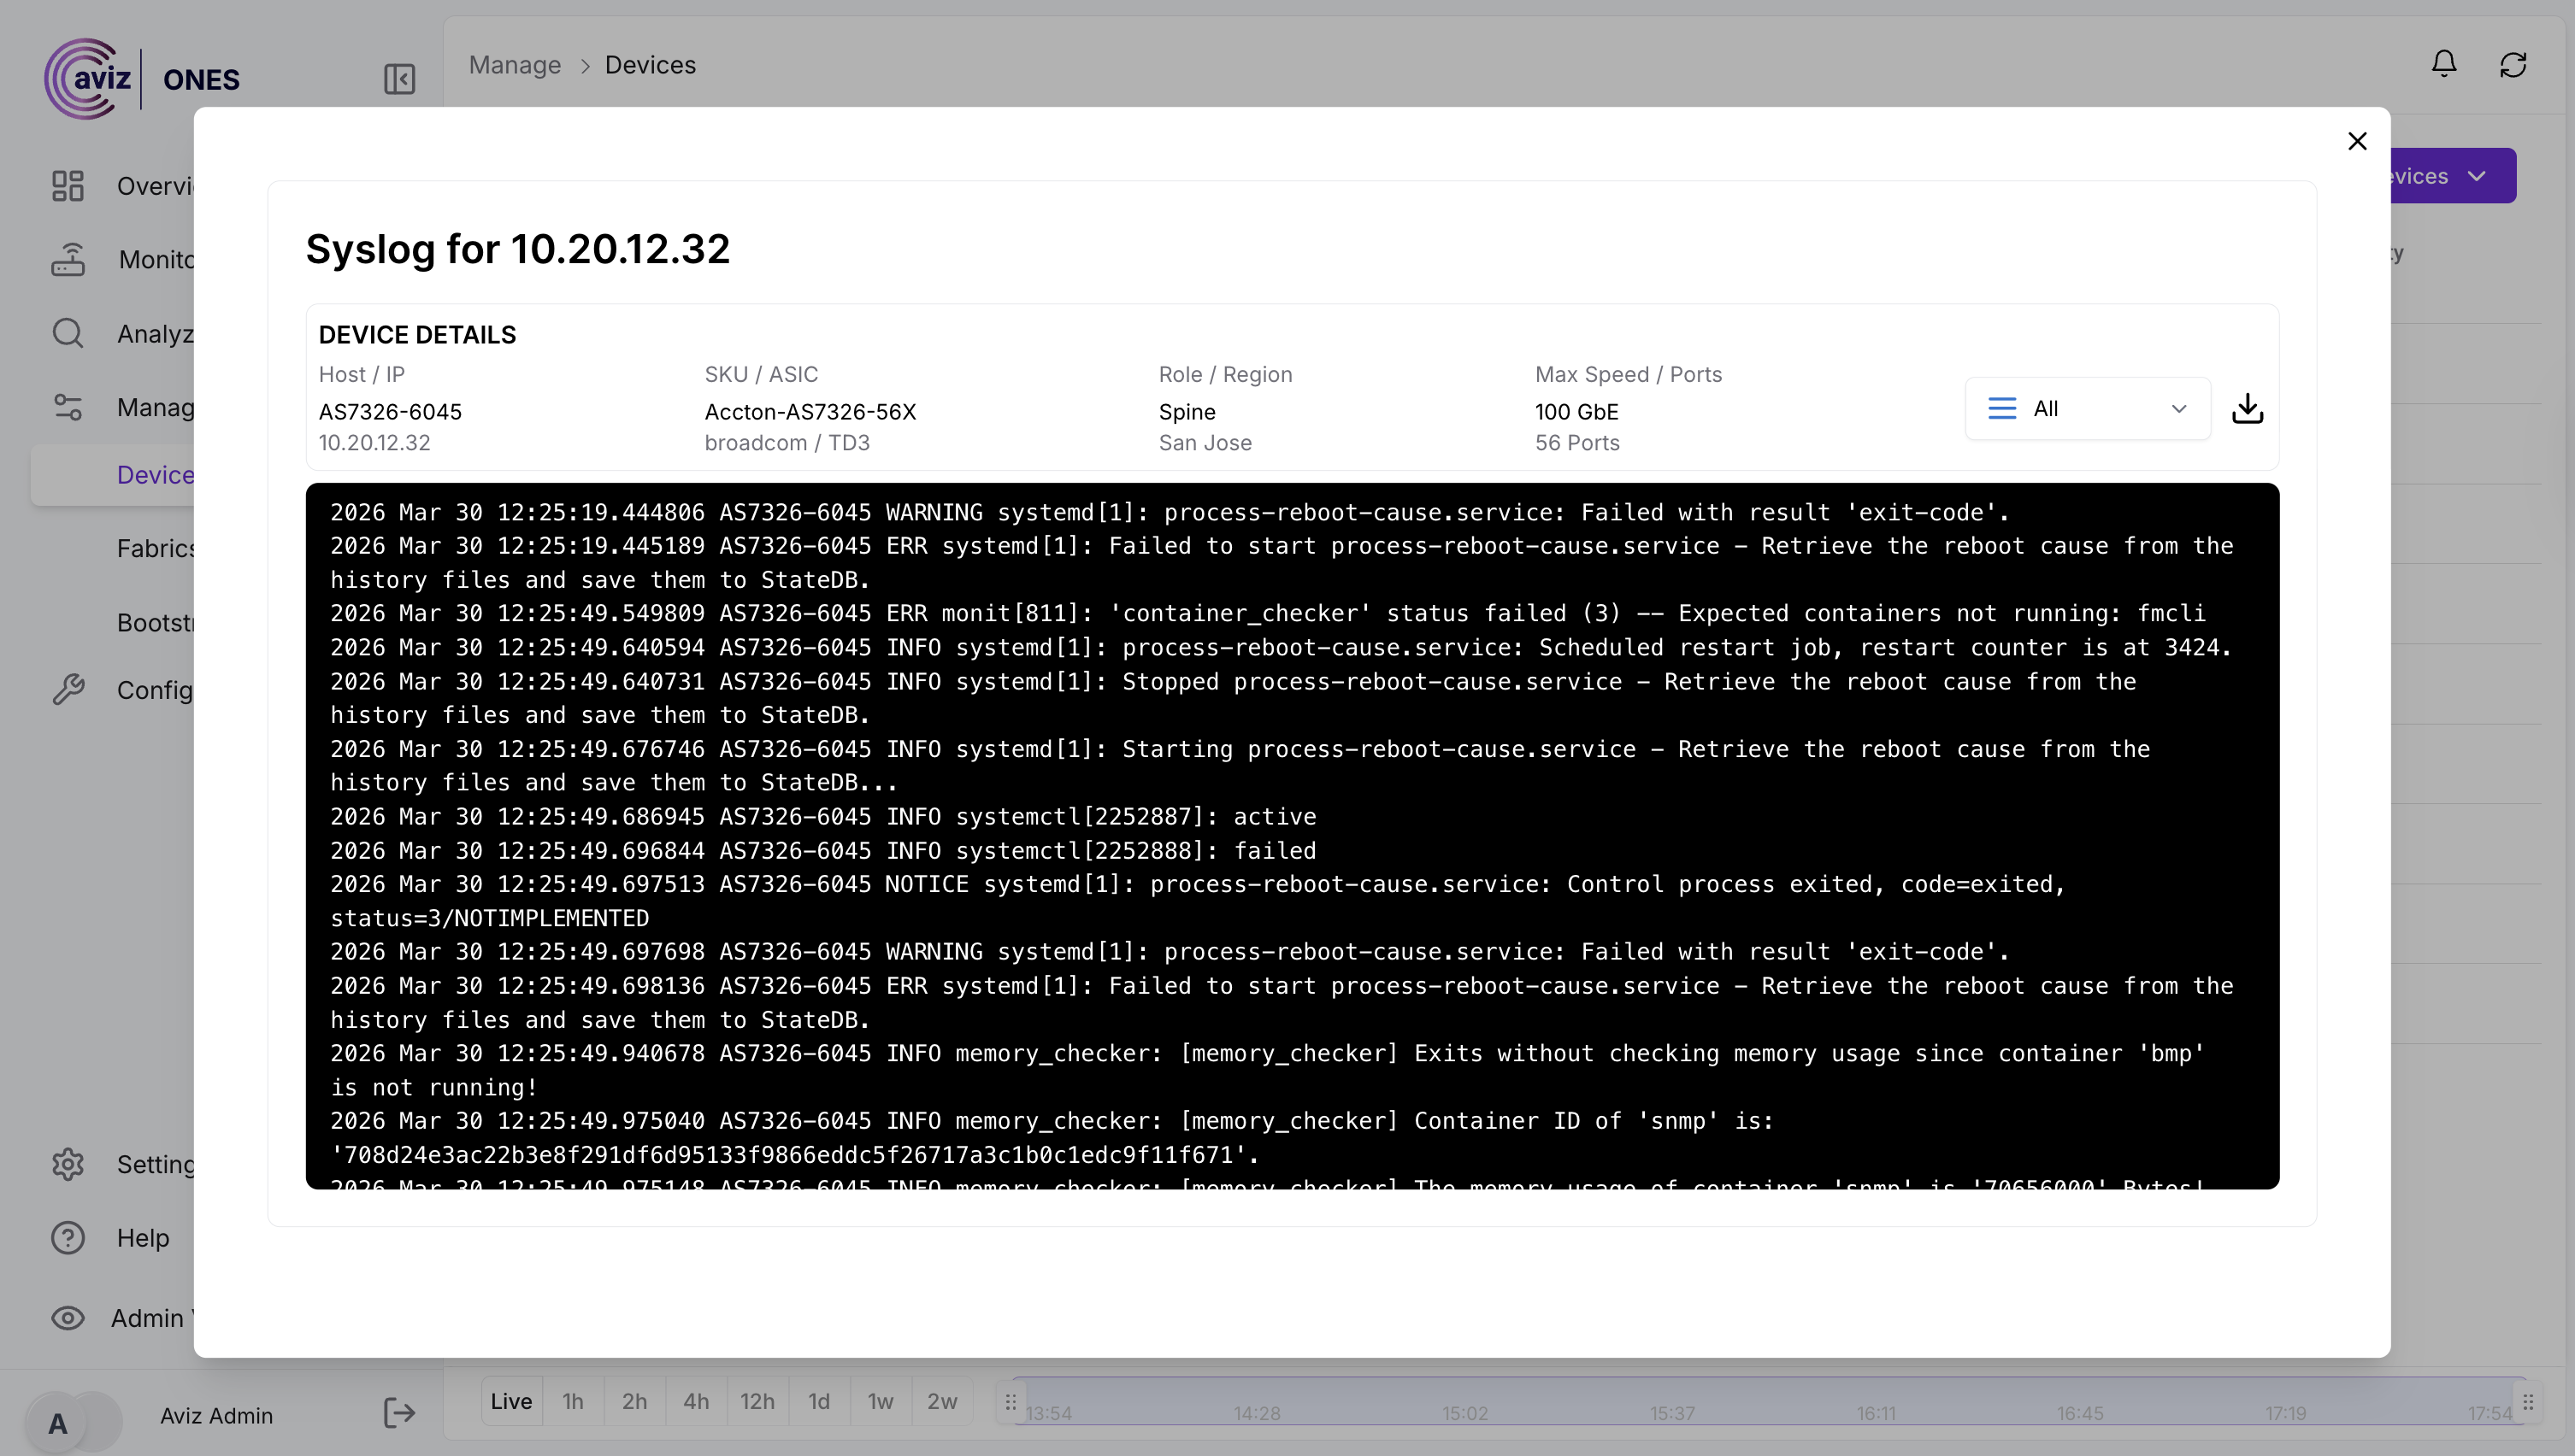
Task: Click the Analyze magnifier icon
Action: click(x=68, y=333)
